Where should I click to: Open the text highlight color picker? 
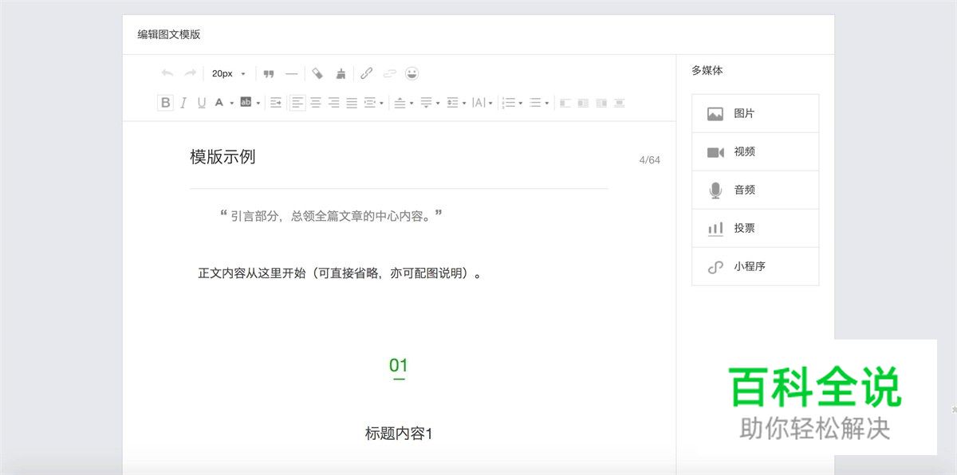coord(257,102)
